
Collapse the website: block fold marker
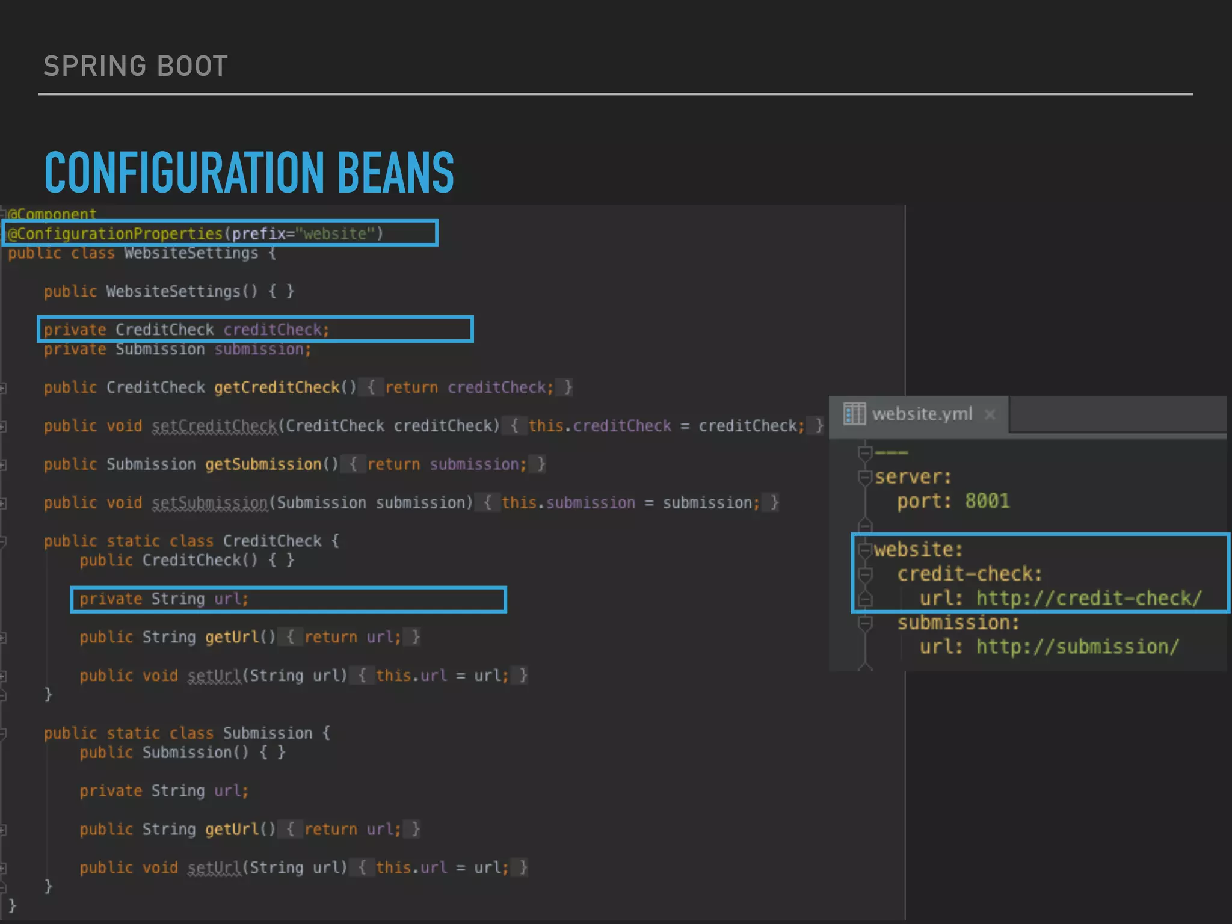[x=865, y=550]
